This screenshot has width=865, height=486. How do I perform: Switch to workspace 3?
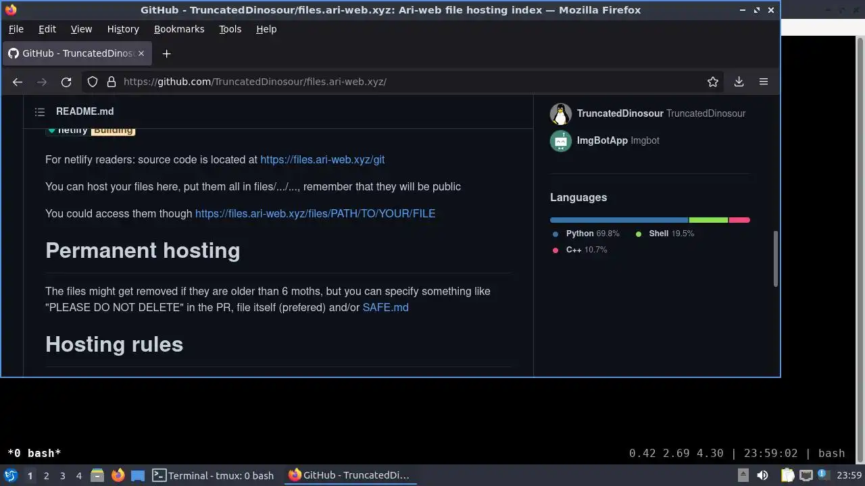click(x=62, y=475)
